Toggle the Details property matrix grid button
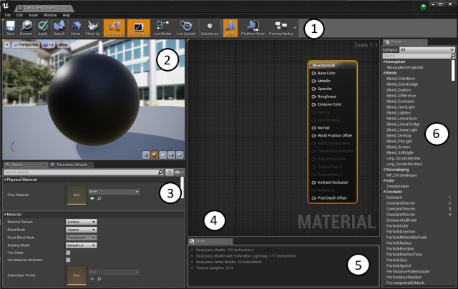This screenshot has width=458, height=289. pos(169,172)
